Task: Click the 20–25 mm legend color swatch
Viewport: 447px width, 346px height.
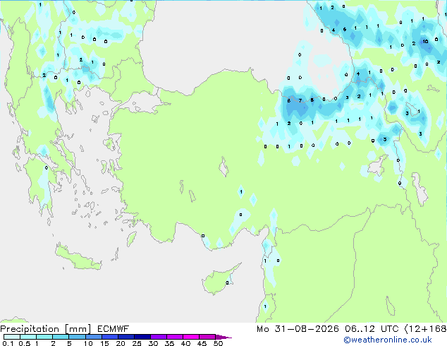Action: coord(125,337)
